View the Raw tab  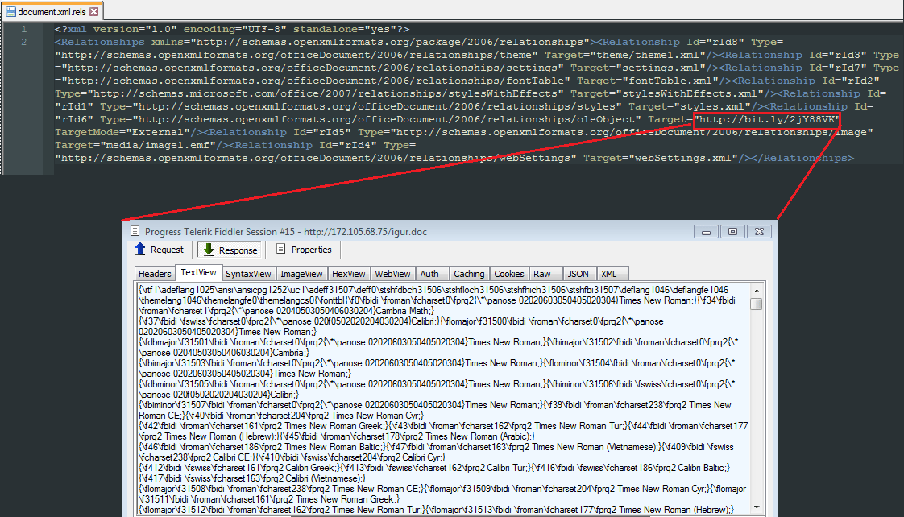click(x=542, y=274)
